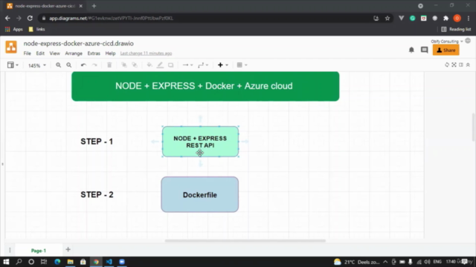Open insert plus dropdown

click(223, 65)
